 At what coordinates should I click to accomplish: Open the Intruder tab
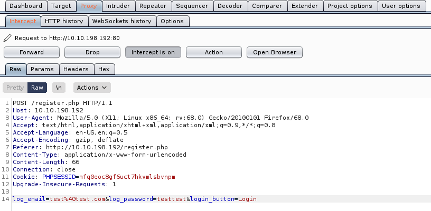[118, 6]
